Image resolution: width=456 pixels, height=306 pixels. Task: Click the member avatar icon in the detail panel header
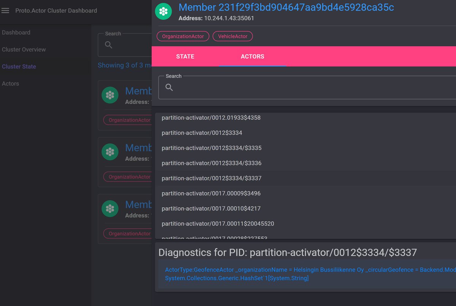pyautogui.click(x=163, y=12)
